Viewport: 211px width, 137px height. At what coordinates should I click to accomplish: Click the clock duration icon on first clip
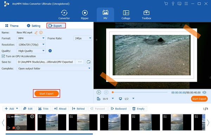(x=18, y=128)
